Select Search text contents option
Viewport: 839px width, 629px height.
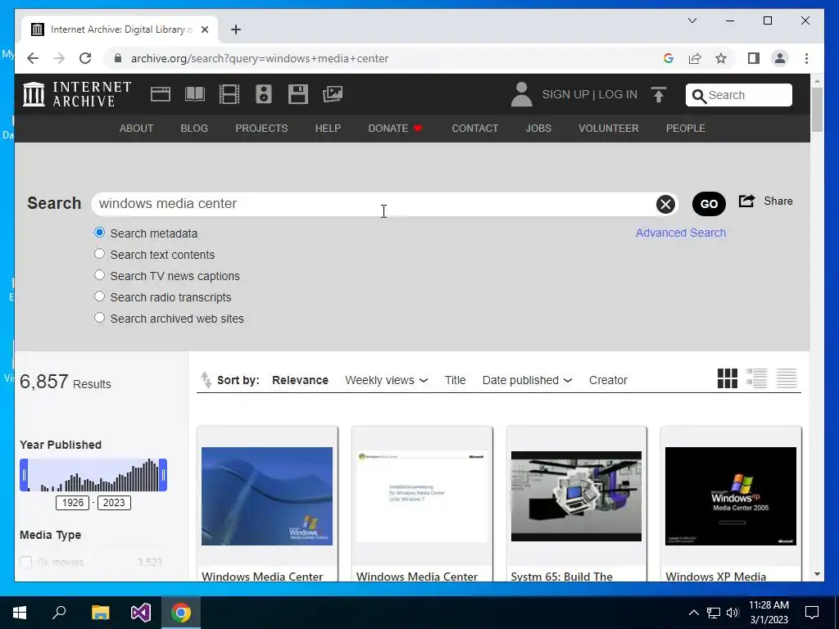point(99,254)
